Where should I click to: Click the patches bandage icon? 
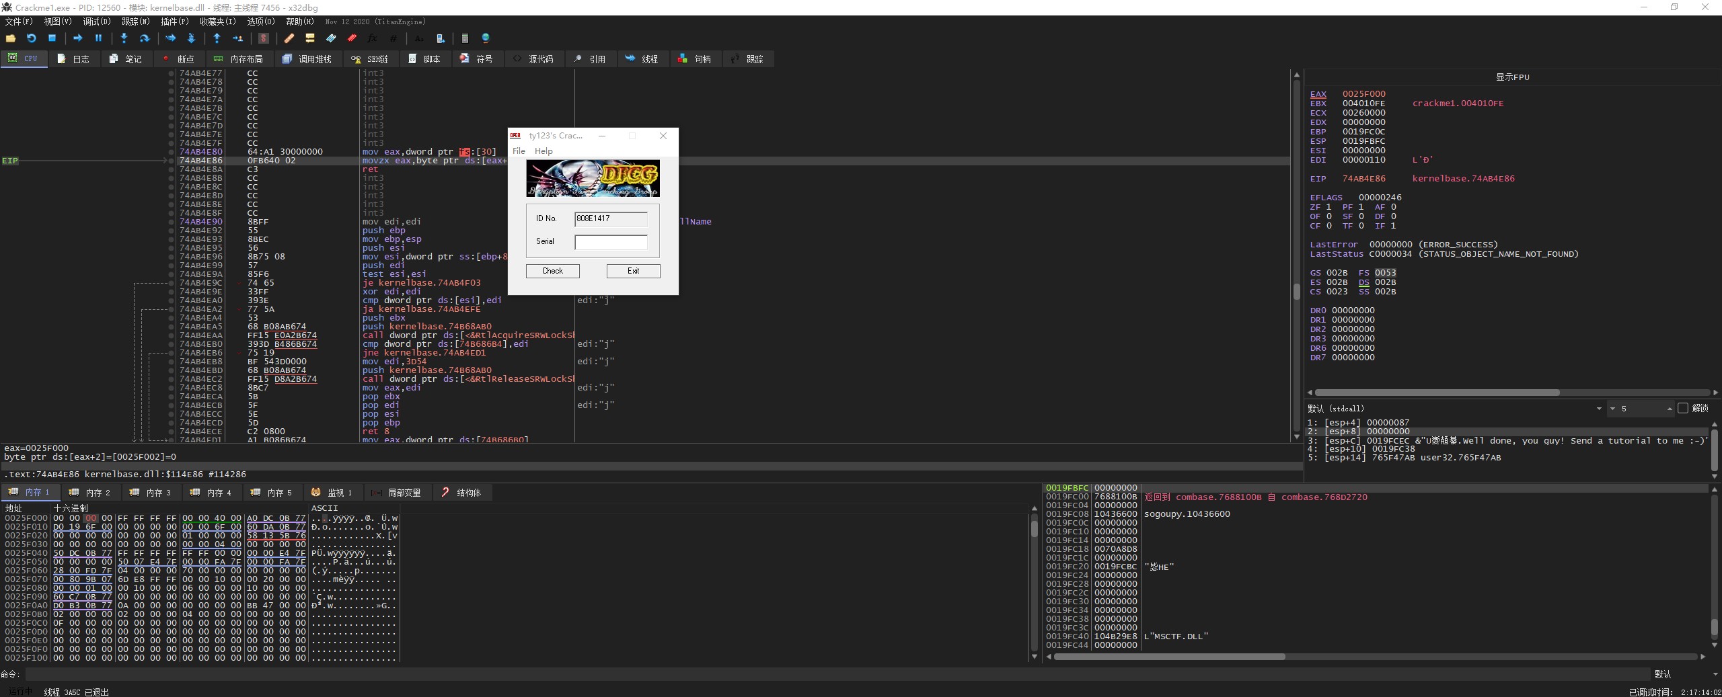click(289, 39)
